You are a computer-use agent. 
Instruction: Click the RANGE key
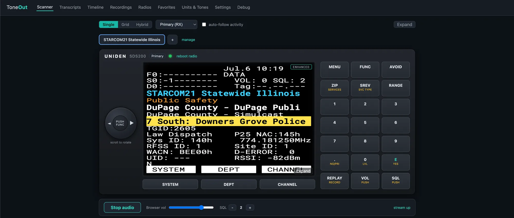click(x=396, y=88)
